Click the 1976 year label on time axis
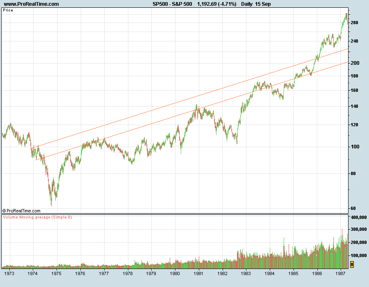Viewport: 369px width, 287px height. (x=80, y=273)
